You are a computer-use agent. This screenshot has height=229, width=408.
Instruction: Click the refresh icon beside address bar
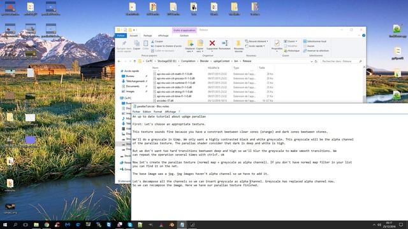click(x=316, y=61)
